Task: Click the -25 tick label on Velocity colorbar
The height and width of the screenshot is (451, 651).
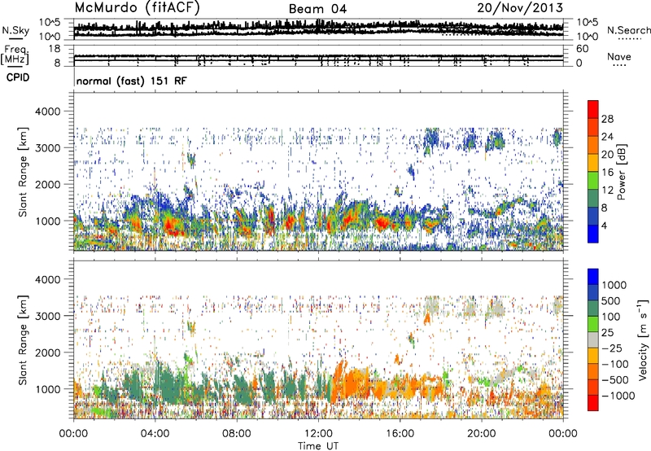Action: coord(614,348)
